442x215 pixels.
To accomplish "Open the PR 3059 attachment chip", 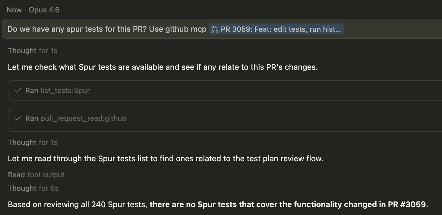I will [276, 29].
